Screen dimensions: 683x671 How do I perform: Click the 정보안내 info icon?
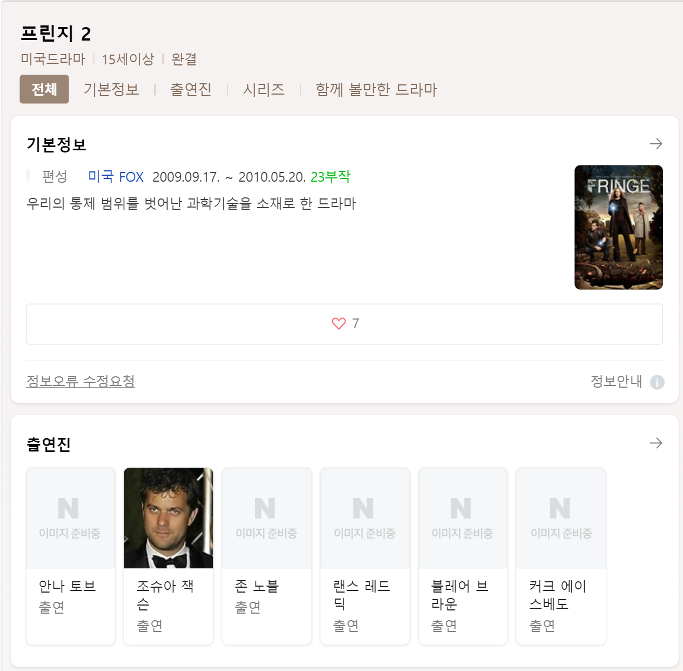tap(657, 382)
